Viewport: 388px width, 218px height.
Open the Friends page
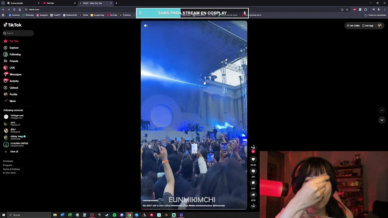(x=11, y=61)
